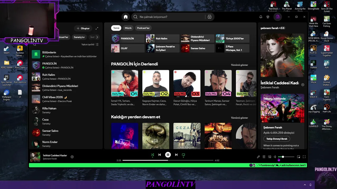The width and height of the screenshot is (337, 189).
Task: Open Daily Mix 02 card
Action: coord(156,88)
